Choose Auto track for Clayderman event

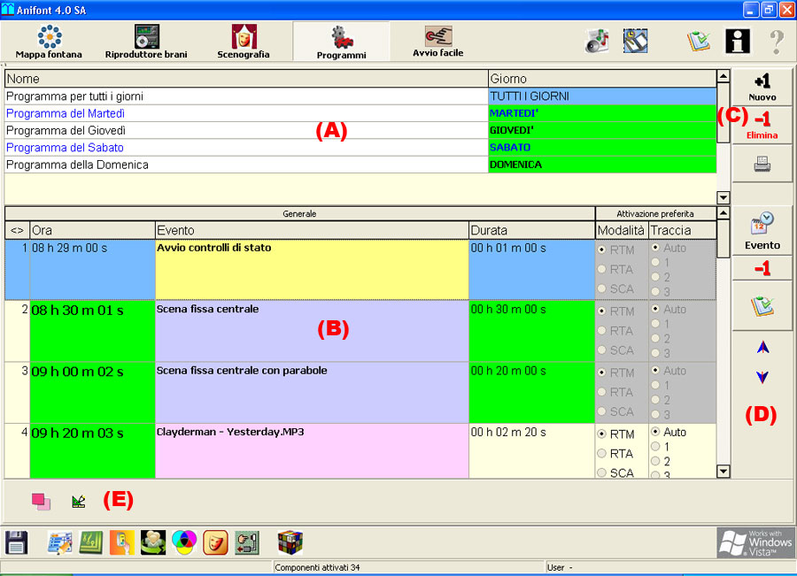[655, 432]
